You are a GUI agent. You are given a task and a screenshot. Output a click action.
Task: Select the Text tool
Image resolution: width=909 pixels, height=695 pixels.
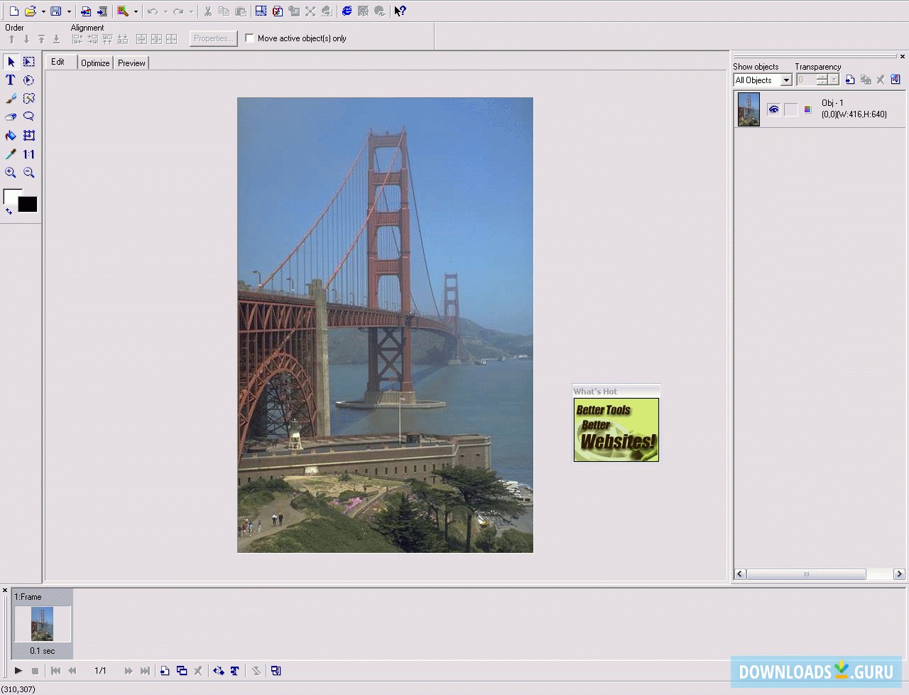pos(11,80)
